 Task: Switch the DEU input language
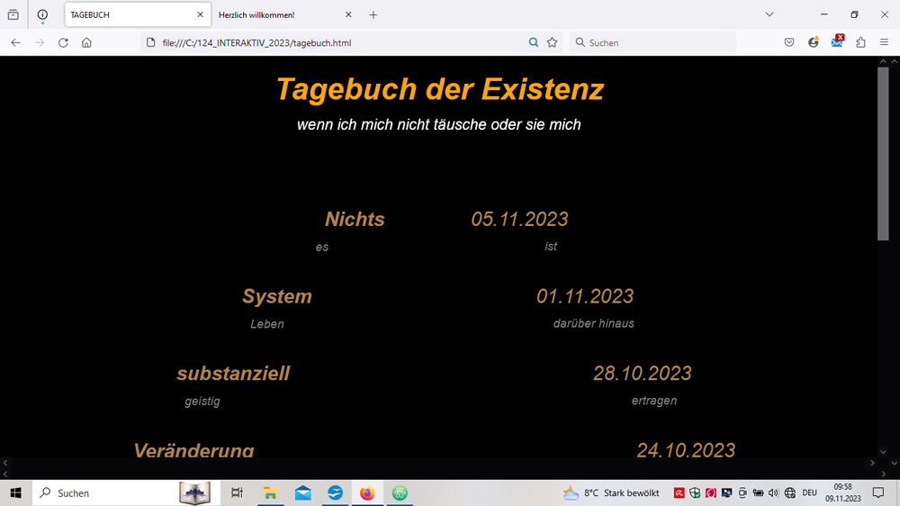click(809, 492)
